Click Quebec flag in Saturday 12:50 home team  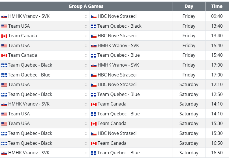(x=4, y=95)
